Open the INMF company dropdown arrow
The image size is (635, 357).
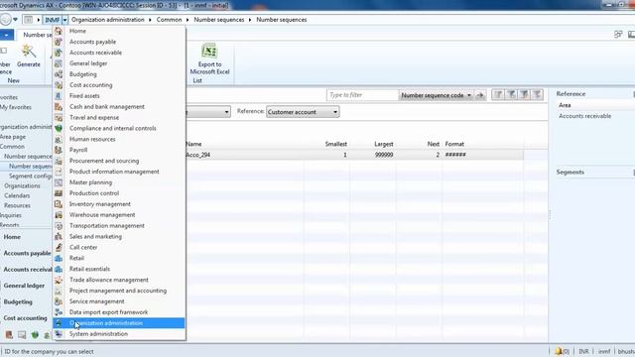tap(64, 20)
